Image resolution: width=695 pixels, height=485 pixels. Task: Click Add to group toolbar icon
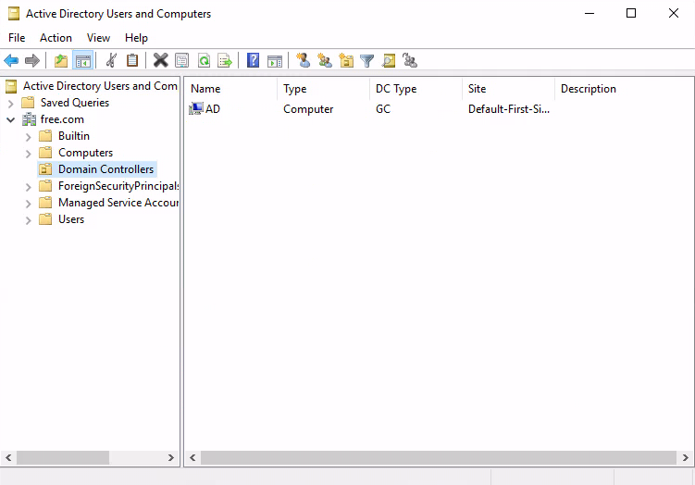[x=410, y=60]
